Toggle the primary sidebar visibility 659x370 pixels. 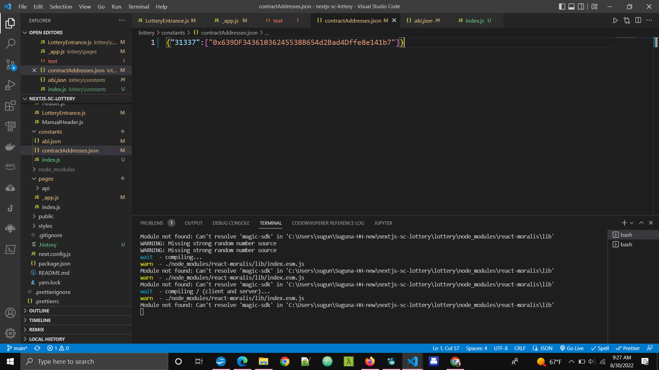[562, 6]
